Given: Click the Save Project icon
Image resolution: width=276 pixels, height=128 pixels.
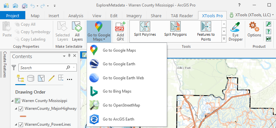Looking at the screenshot, I should [24, 6].
